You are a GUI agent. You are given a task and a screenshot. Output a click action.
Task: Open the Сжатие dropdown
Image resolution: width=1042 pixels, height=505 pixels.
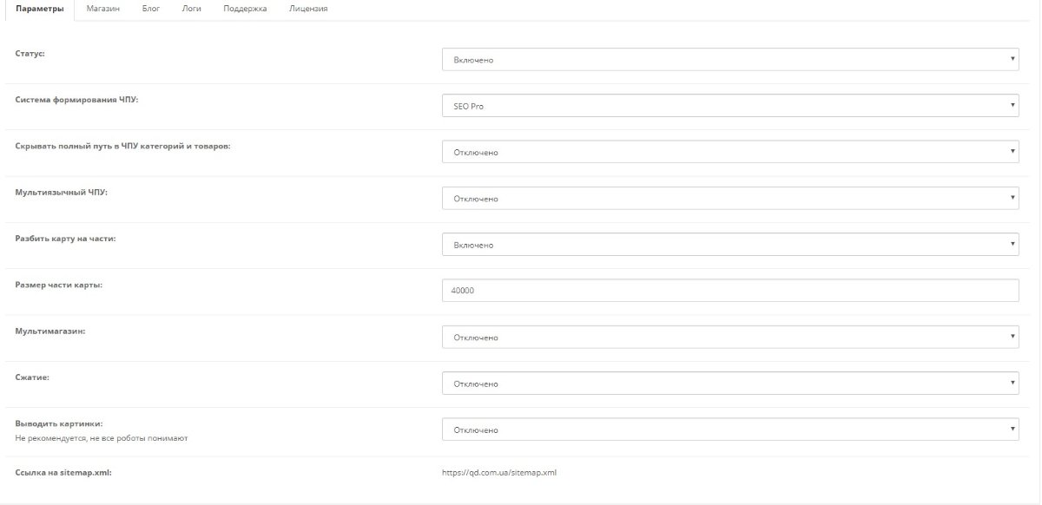click(x=730, y=384)
